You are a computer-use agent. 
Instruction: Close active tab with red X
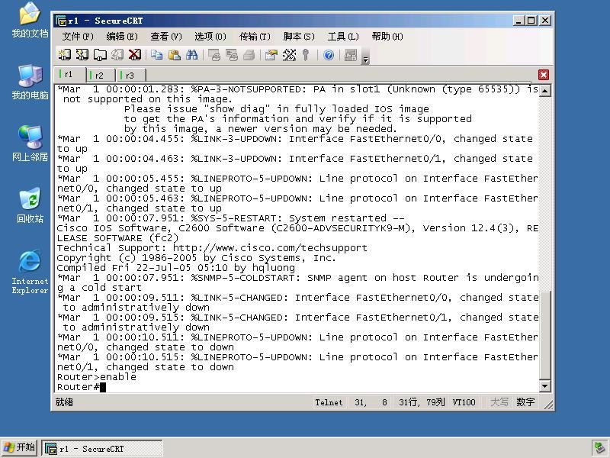[x=544, y=75]
